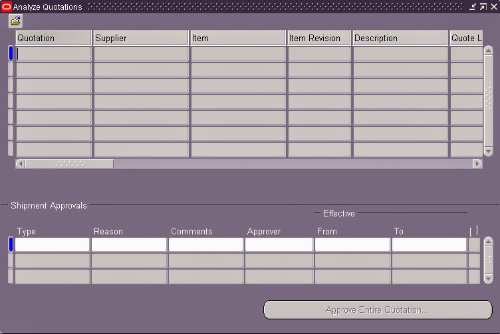Select the blue record indicator in Shipment Approvals
Screen dimensions: 500x334
point(11,244)
